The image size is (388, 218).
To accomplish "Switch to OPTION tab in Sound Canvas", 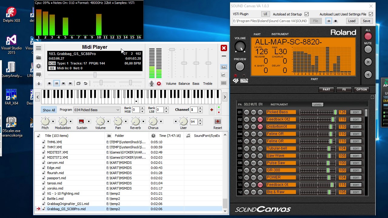I will [x=362, y=90].
